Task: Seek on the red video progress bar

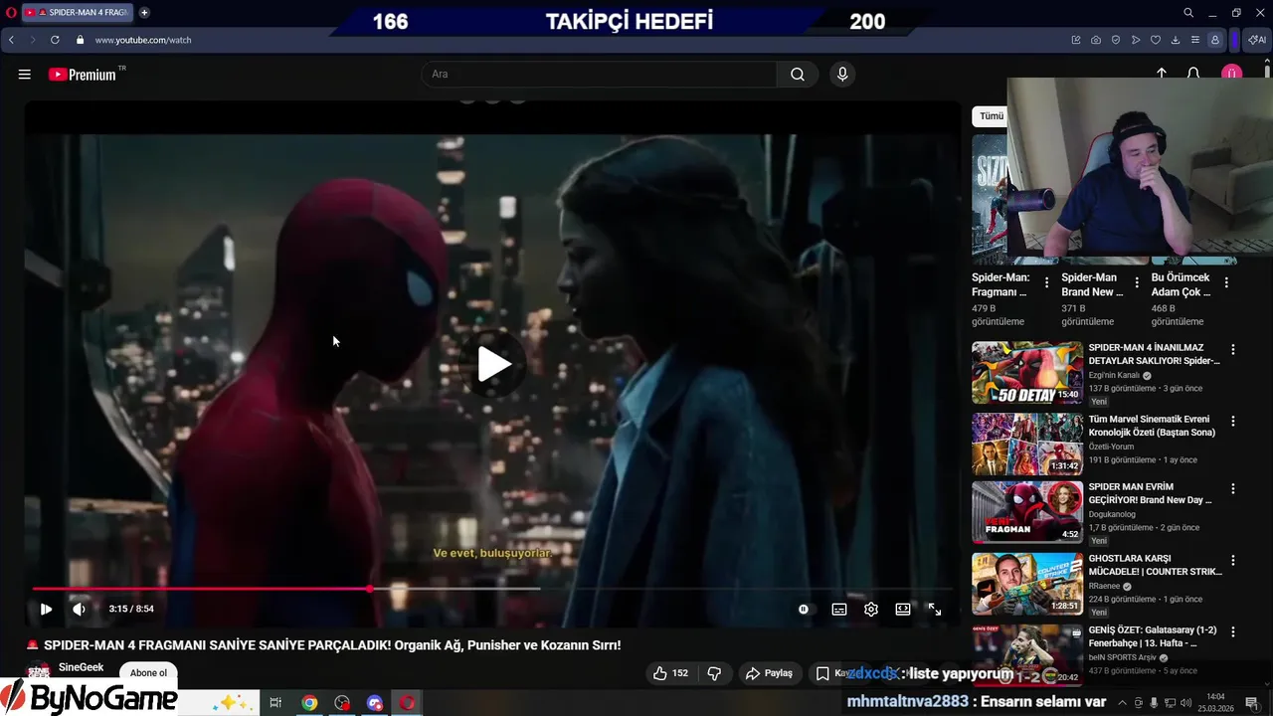Action: 201,589
